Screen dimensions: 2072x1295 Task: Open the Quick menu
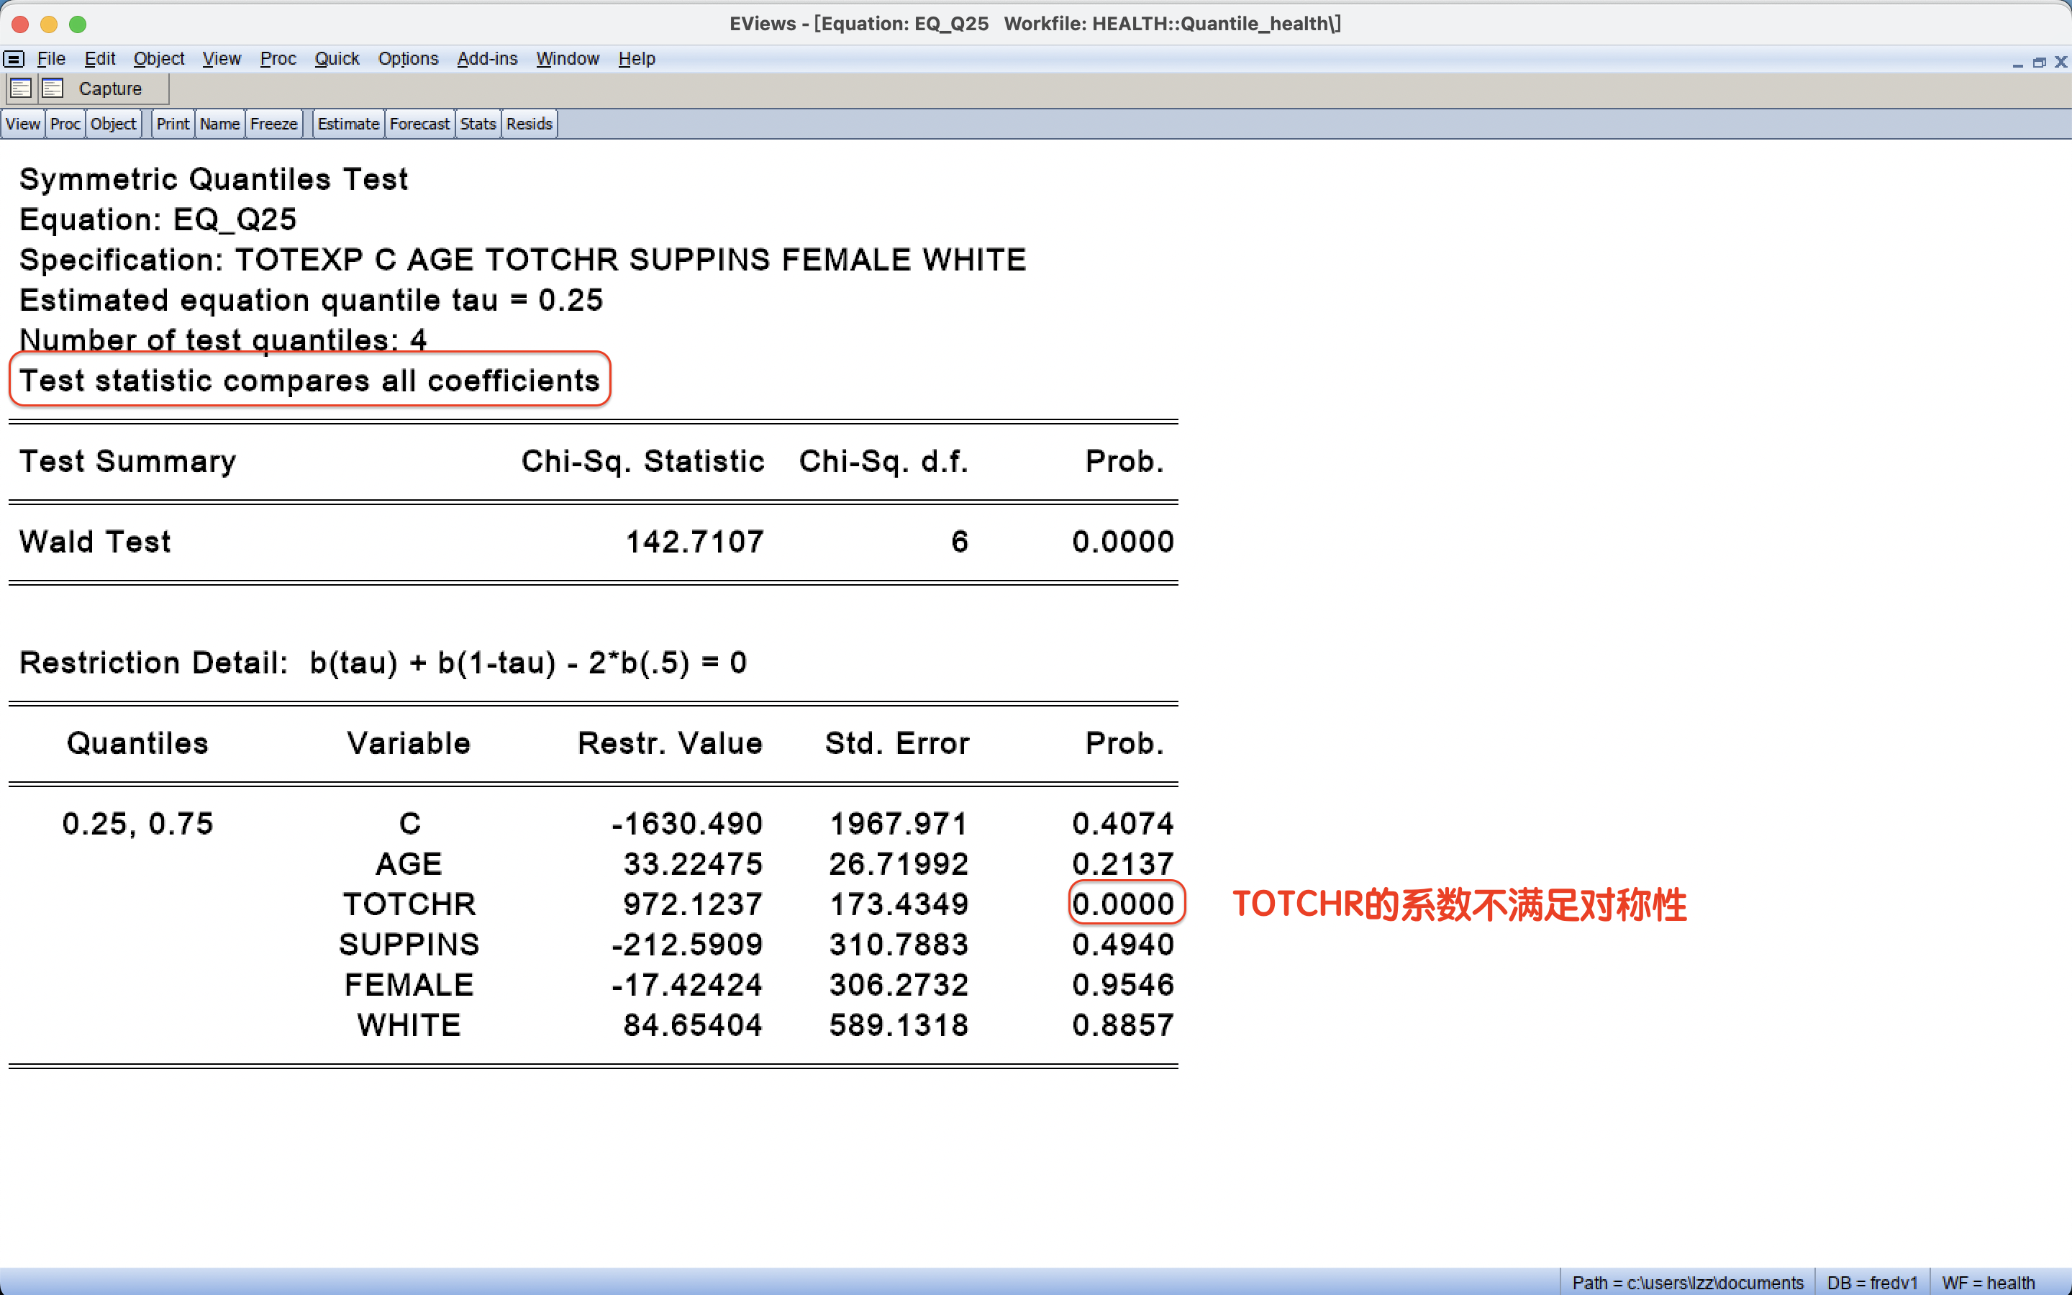pos(337,59)
